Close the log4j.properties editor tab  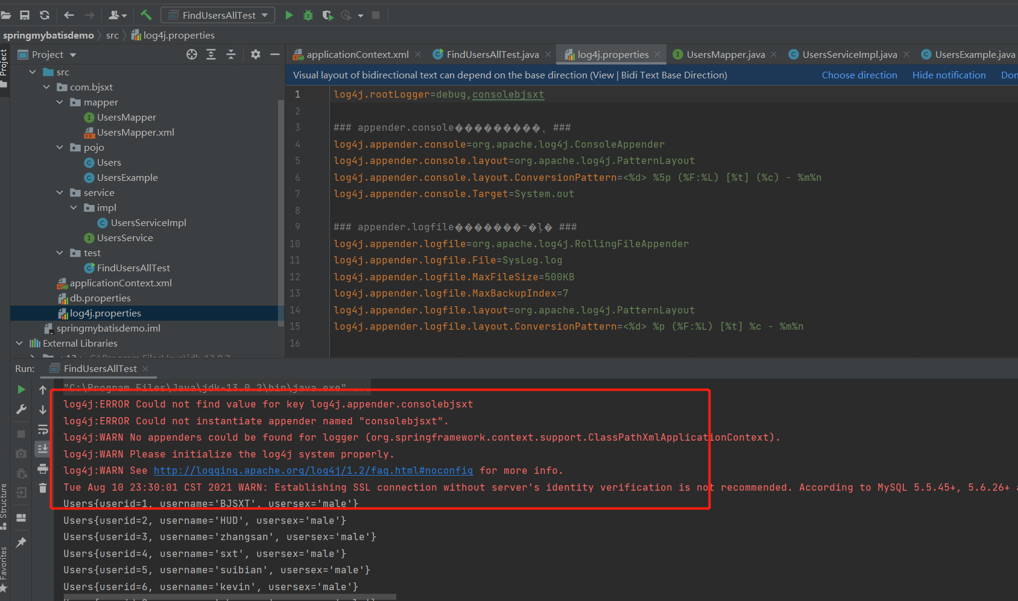657,54
